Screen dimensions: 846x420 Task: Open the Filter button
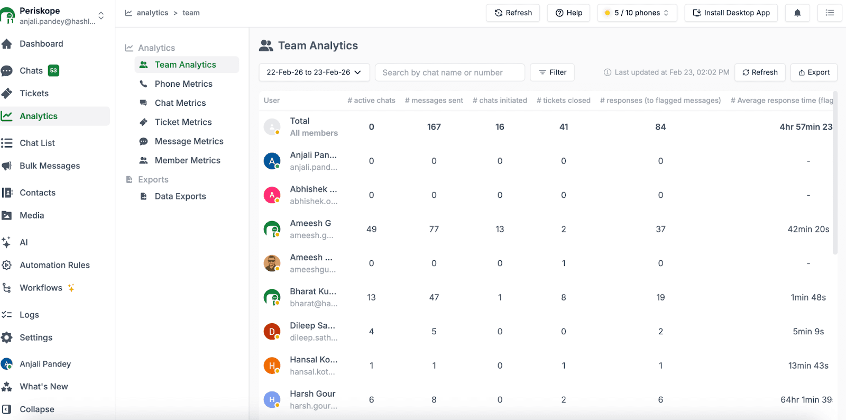point(552,72)
